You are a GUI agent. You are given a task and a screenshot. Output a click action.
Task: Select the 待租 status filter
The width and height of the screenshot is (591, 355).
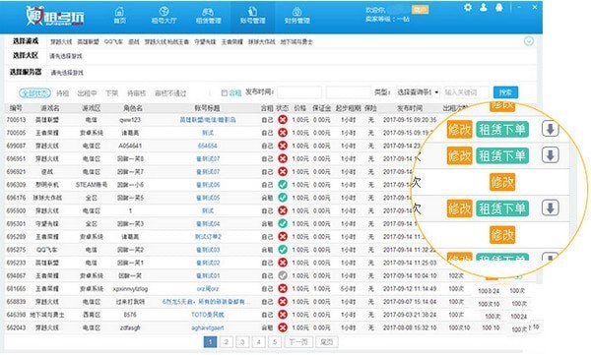pyautogui.click(x=63, y=93)
